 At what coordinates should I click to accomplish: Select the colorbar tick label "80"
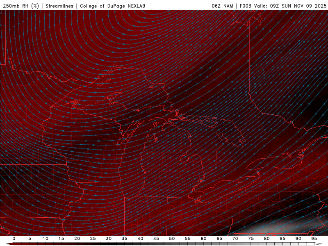(x=266, y=239)
